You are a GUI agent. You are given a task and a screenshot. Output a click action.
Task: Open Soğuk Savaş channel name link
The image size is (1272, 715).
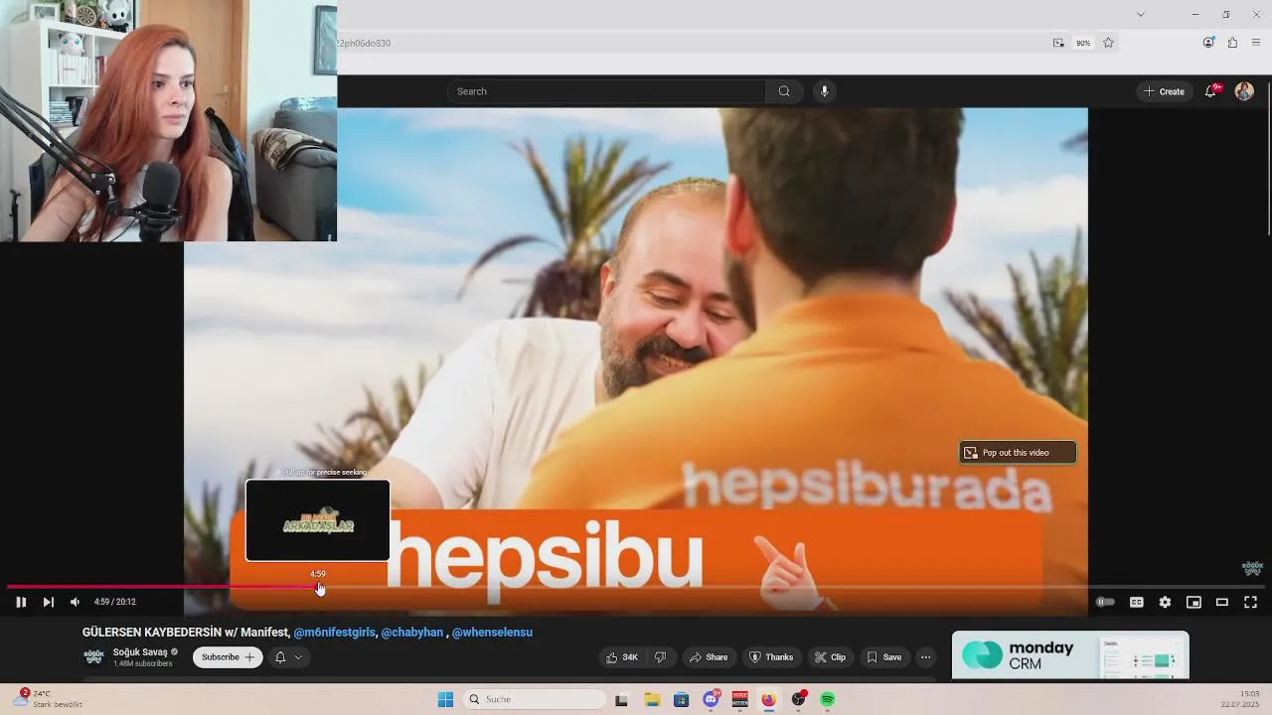point(140,652)
